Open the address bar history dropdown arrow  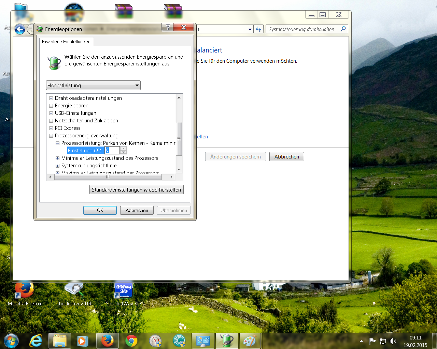coord(250,29)
